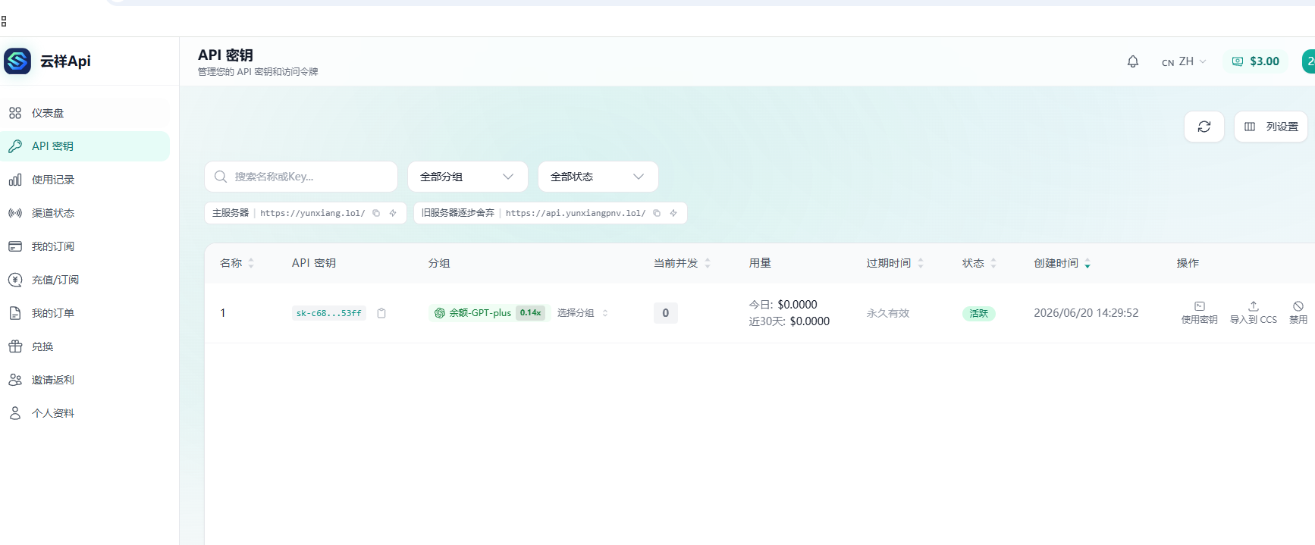1315x545 pixels.
Task: Click the 充值/订阅 yen icon
Action: (x=15, y=280)
